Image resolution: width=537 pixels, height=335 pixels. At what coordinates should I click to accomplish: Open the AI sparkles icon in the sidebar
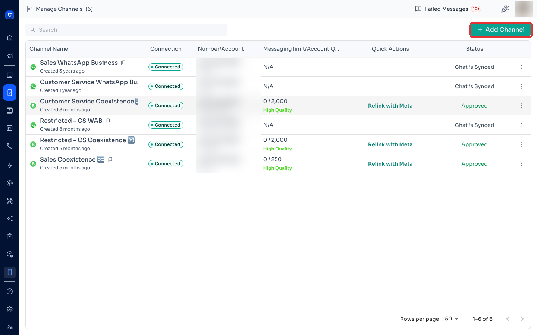(x=10, y=218)
